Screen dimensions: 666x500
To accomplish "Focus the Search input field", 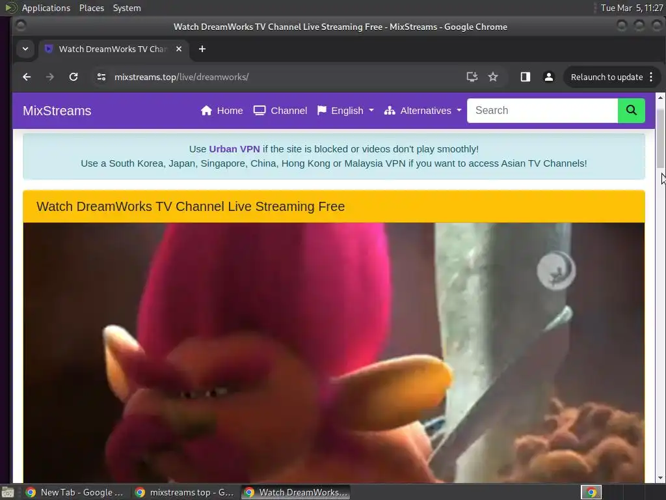I will 542,111.
